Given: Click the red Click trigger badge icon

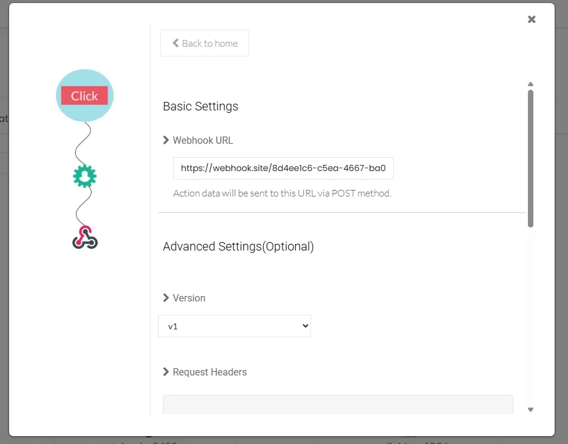Looking at the screenshot, I should [84, 95].
